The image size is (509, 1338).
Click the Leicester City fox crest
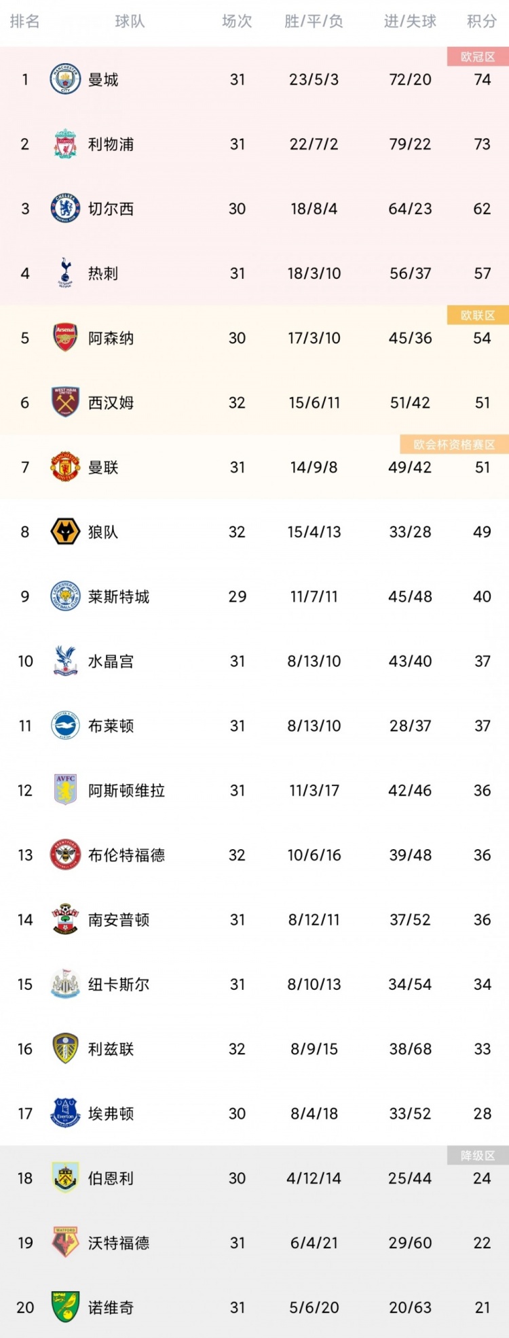pyautogui.click(x=65, y=596)
